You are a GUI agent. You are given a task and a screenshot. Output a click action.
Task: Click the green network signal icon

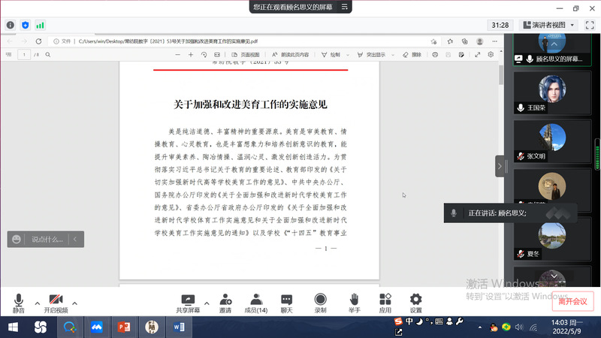point(40,25)
